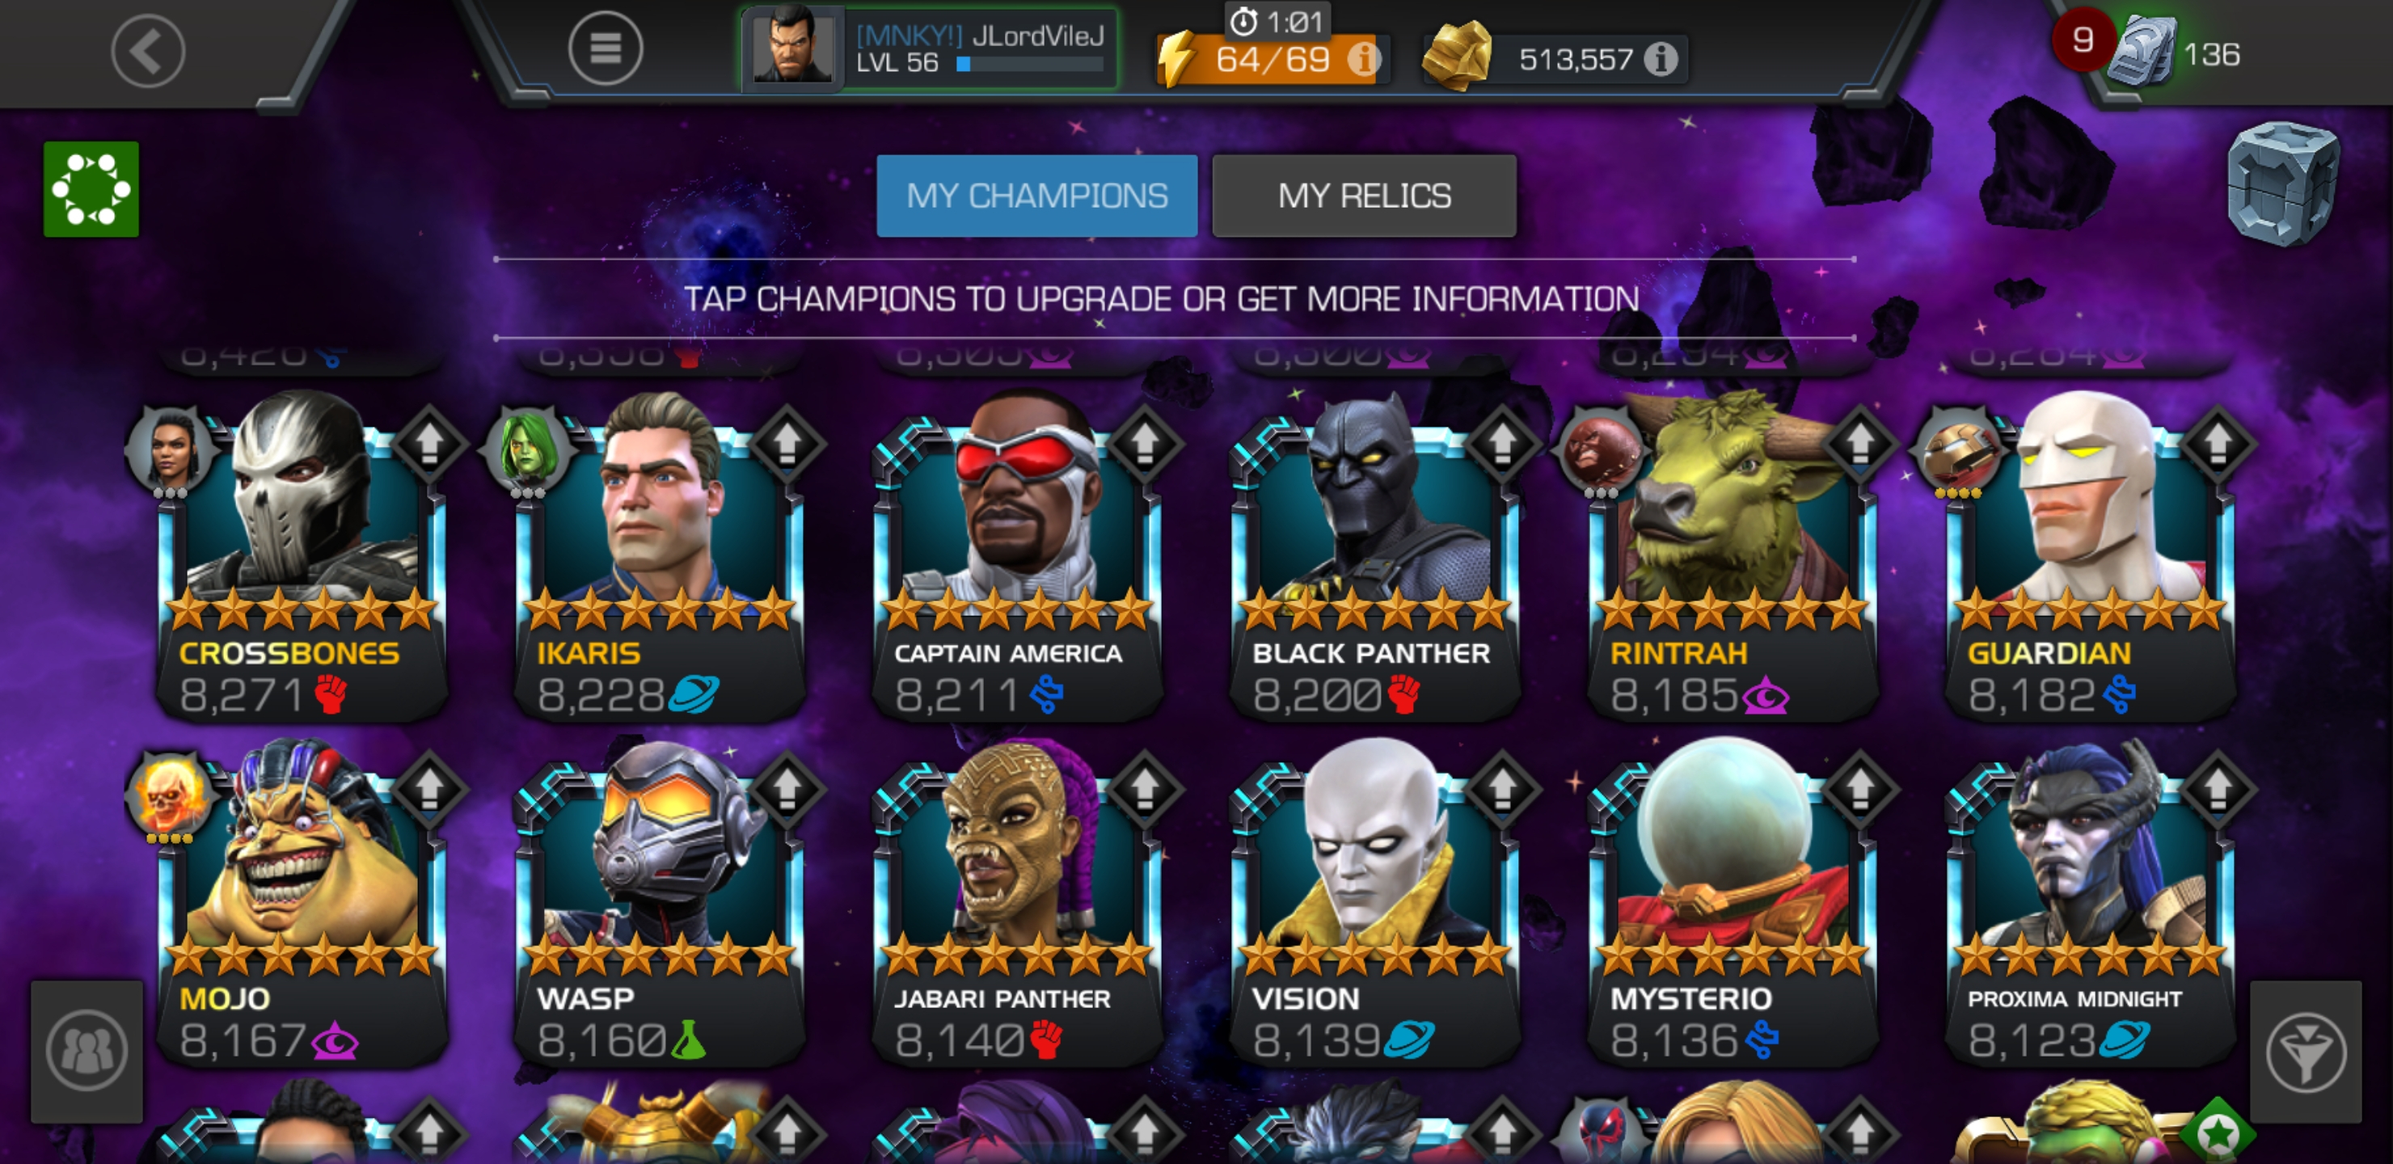
Task: Open Mojo's equipped relic badge
Action: pyautogui.click(x=169, y=797)
